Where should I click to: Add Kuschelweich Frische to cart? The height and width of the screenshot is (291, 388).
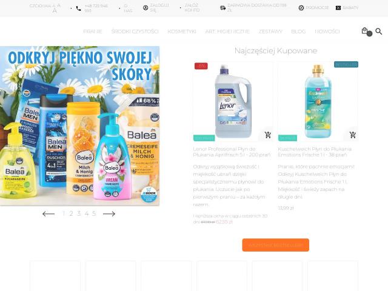353,135
